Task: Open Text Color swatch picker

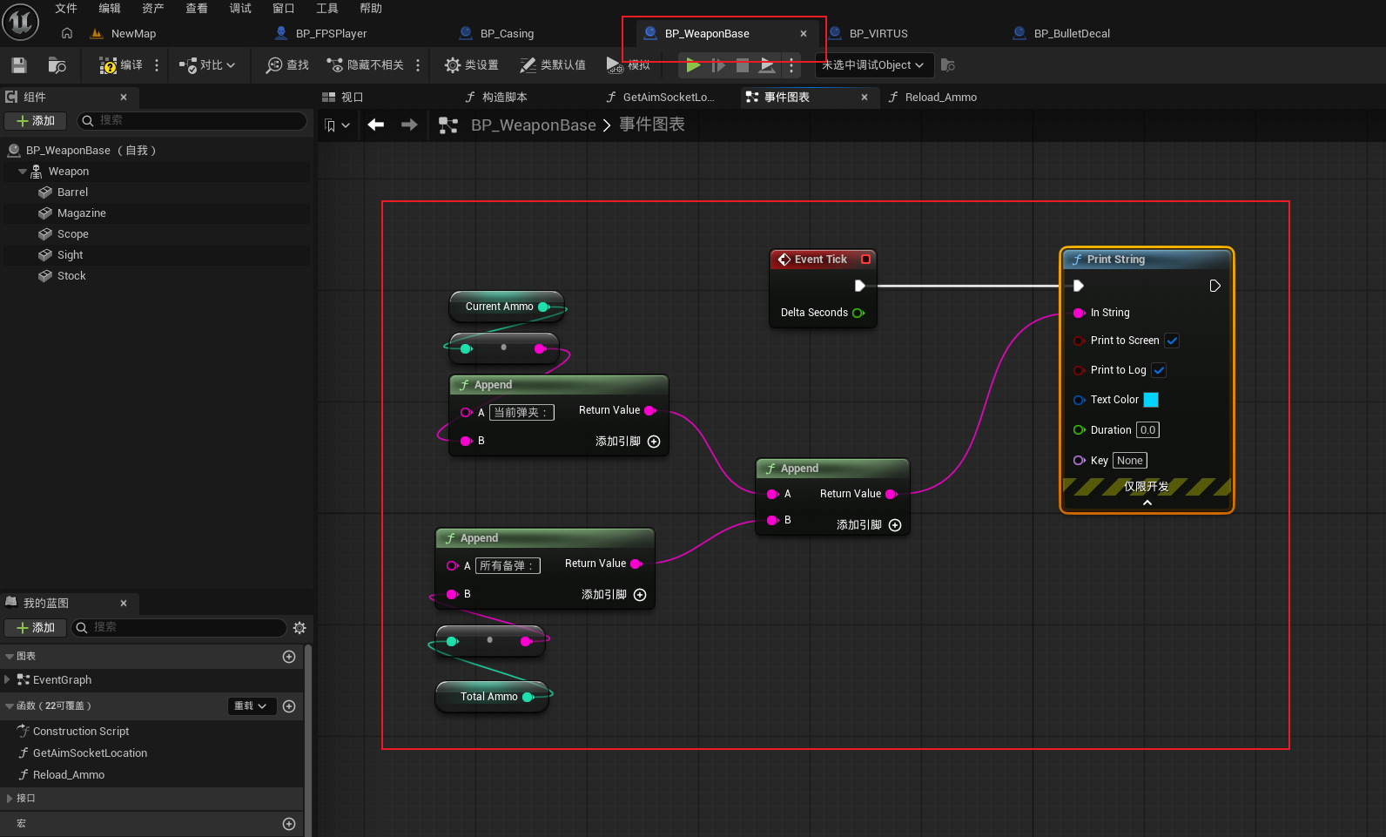Action: pos(1151,400)
